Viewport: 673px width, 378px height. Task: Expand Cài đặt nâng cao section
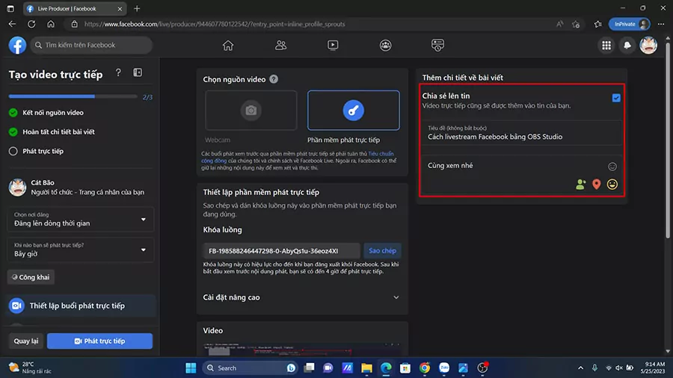tap(302, 297)
